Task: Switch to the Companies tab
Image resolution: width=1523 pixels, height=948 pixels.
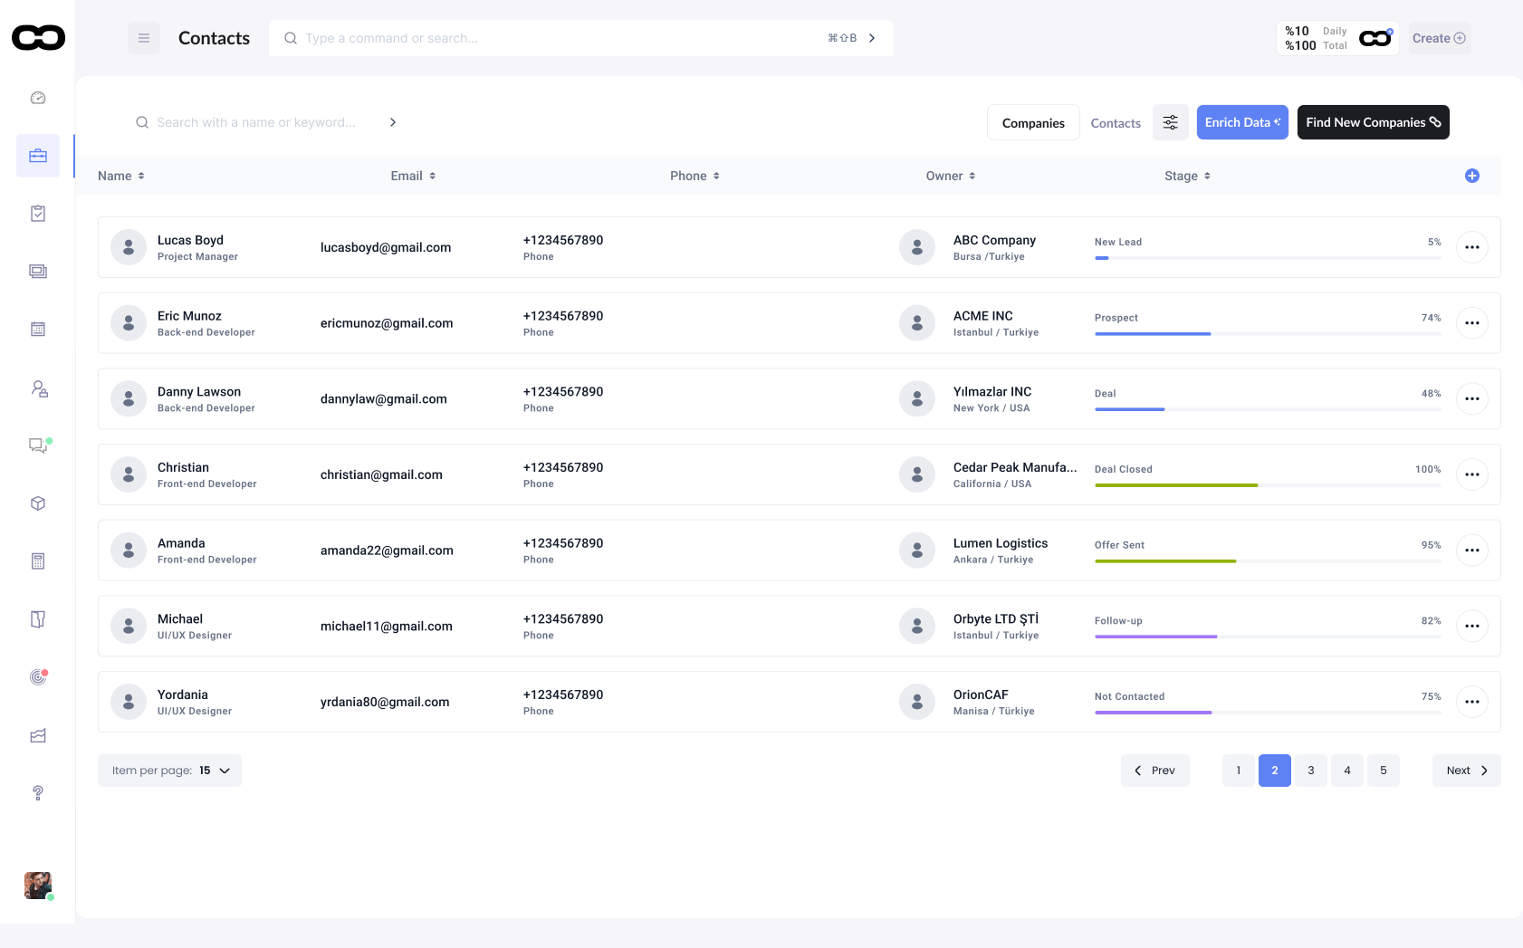Action: click(x=1033, y=122)
